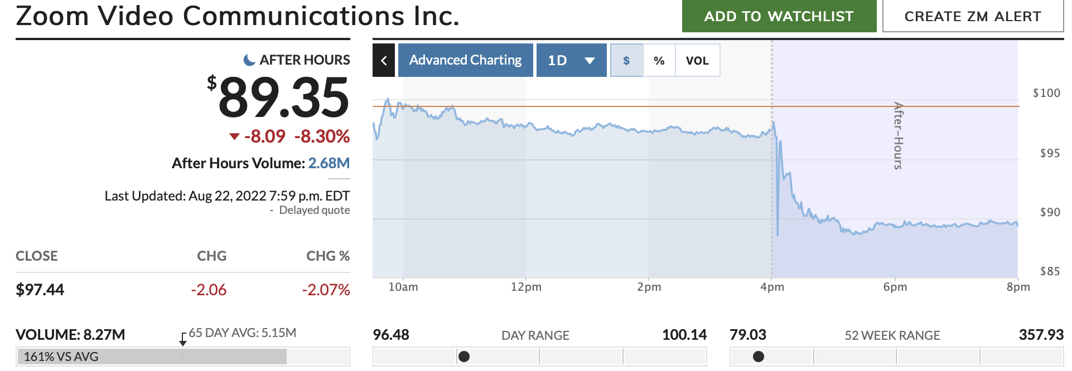Image resolution: width=1072 pixels, height=371 pixels.
Task: Click the After Hours Volume 2.68M value
Action: coord(329,163)
